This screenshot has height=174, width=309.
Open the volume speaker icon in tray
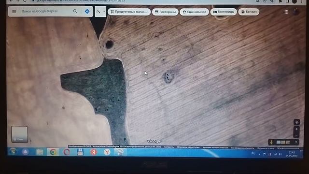280,154
